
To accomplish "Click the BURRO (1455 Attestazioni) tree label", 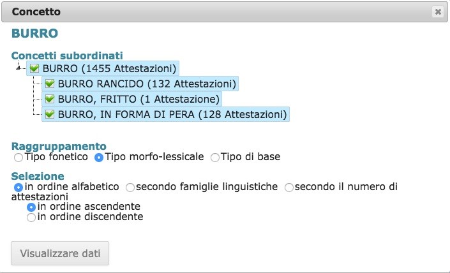I will click(x=109, y=69).
